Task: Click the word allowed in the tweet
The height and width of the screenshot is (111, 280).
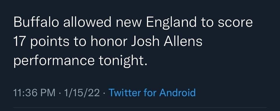Action: 87,23
